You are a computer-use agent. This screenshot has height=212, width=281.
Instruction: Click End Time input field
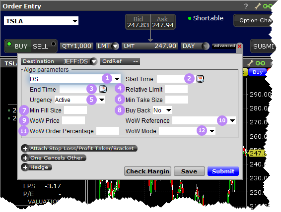pyautogui.click(x=79, y=89)
